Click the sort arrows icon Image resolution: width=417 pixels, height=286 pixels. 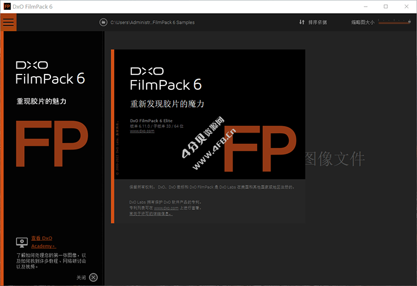point(302,22)
